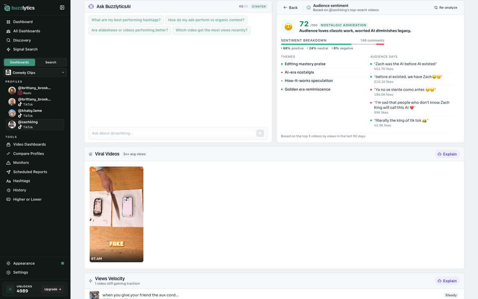Screen dimensions: 478x299
Task: Click Explain in Views Velocity section
Action: (447, 281)
